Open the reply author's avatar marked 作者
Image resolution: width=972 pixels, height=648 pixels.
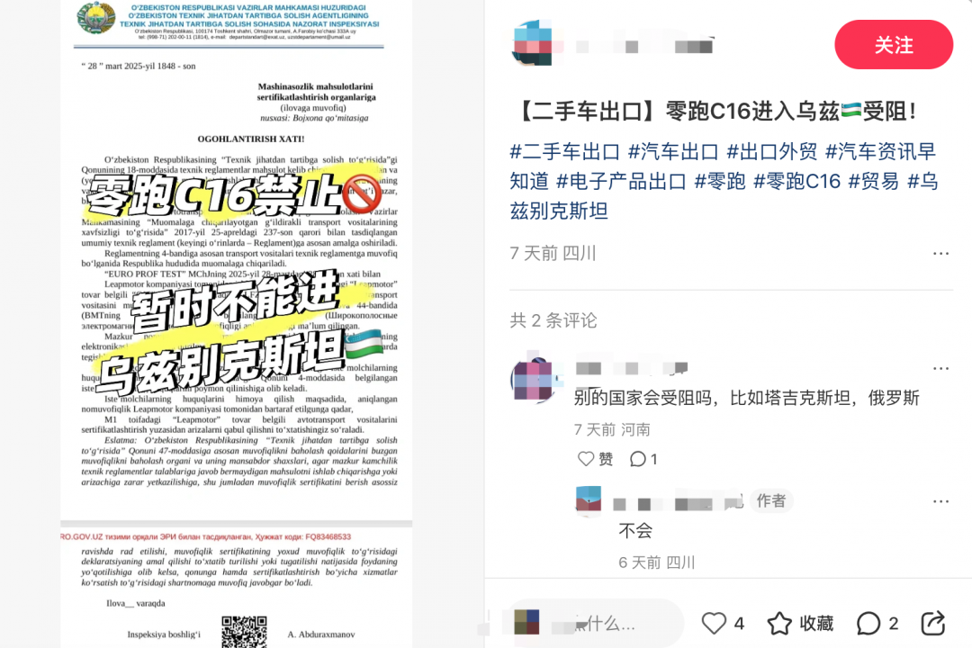coord(589,499)
